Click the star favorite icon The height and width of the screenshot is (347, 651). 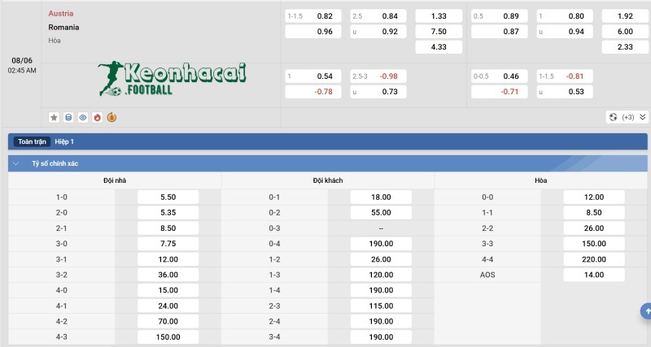tap(54, 117)
